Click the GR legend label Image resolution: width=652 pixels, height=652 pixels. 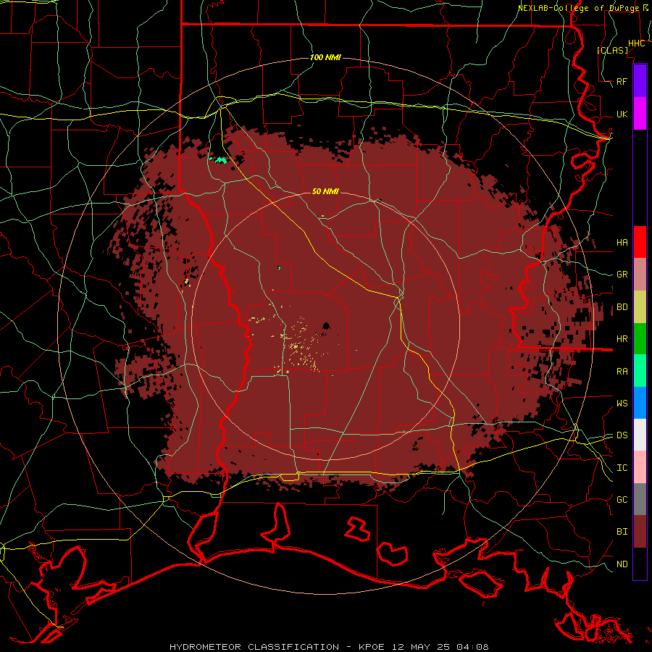(622, 275)
